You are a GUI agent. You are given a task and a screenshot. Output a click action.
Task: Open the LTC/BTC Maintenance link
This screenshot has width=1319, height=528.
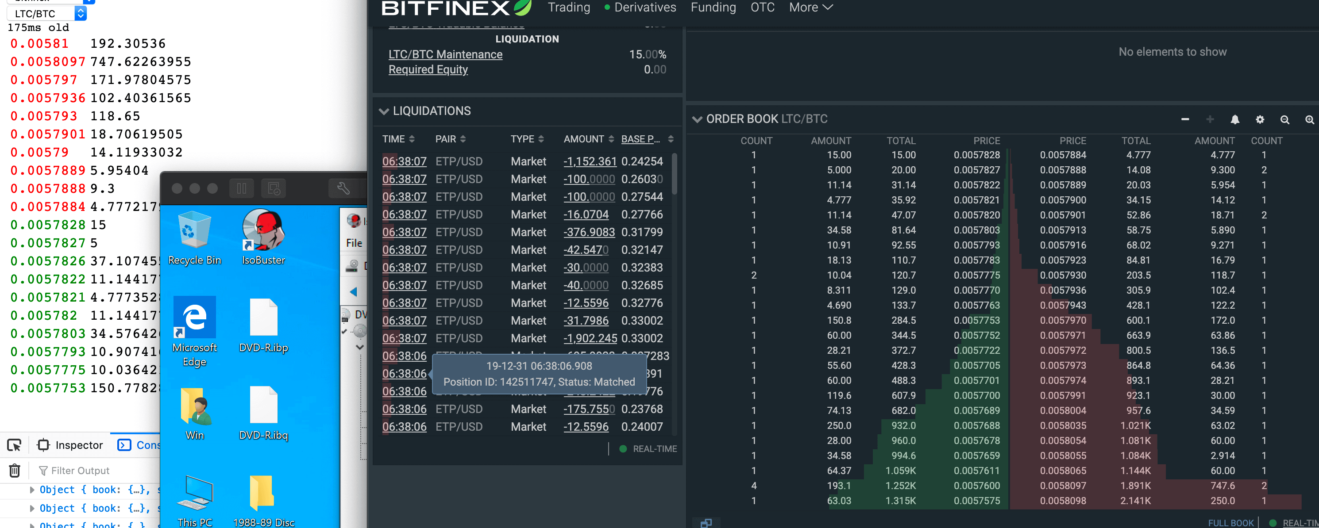pos(445,54)
